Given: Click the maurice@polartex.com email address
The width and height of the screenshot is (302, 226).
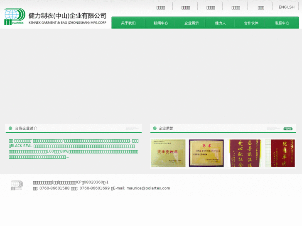Looking at the screenshot, I should click(148, 188).
